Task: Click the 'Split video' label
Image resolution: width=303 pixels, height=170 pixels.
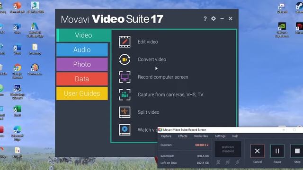Action: (148, 112)
